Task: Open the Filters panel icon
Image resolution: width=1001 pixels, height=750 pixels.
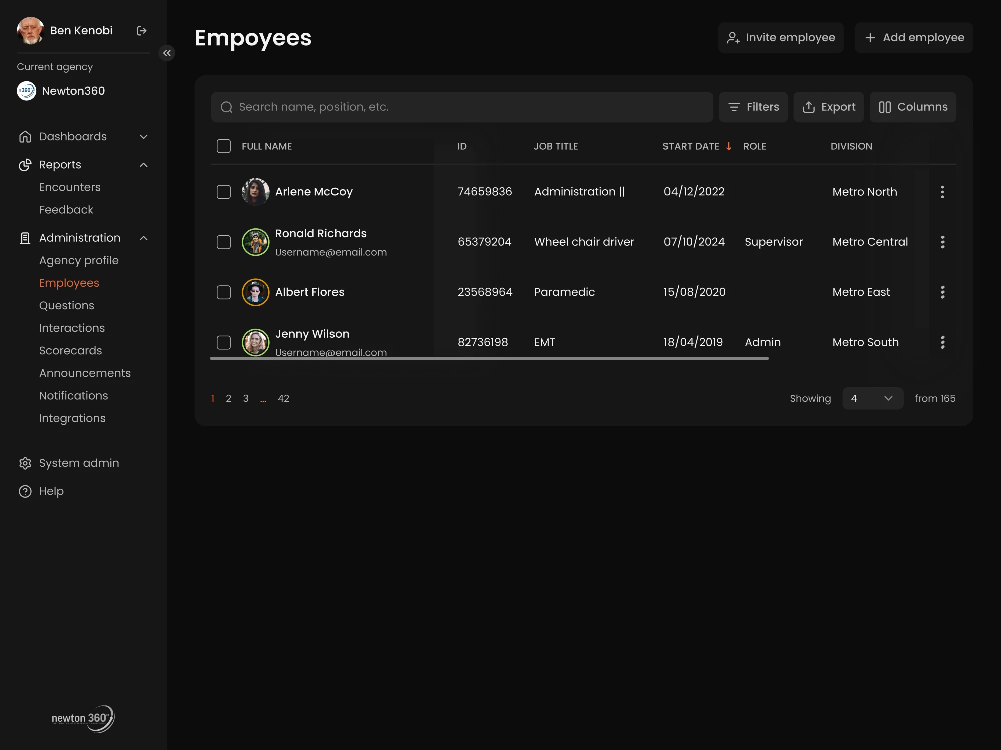Action: [734, 107]
